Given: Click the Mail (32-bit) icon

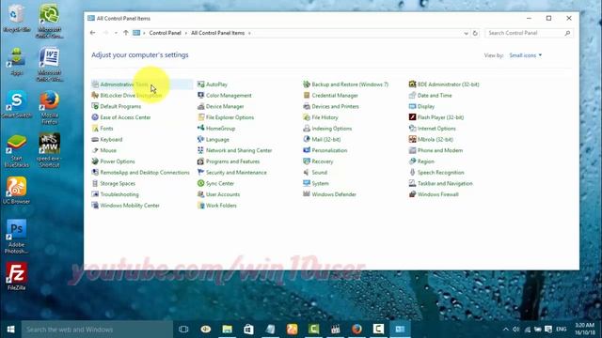Looking at the screenshot, I should [307, 140].
